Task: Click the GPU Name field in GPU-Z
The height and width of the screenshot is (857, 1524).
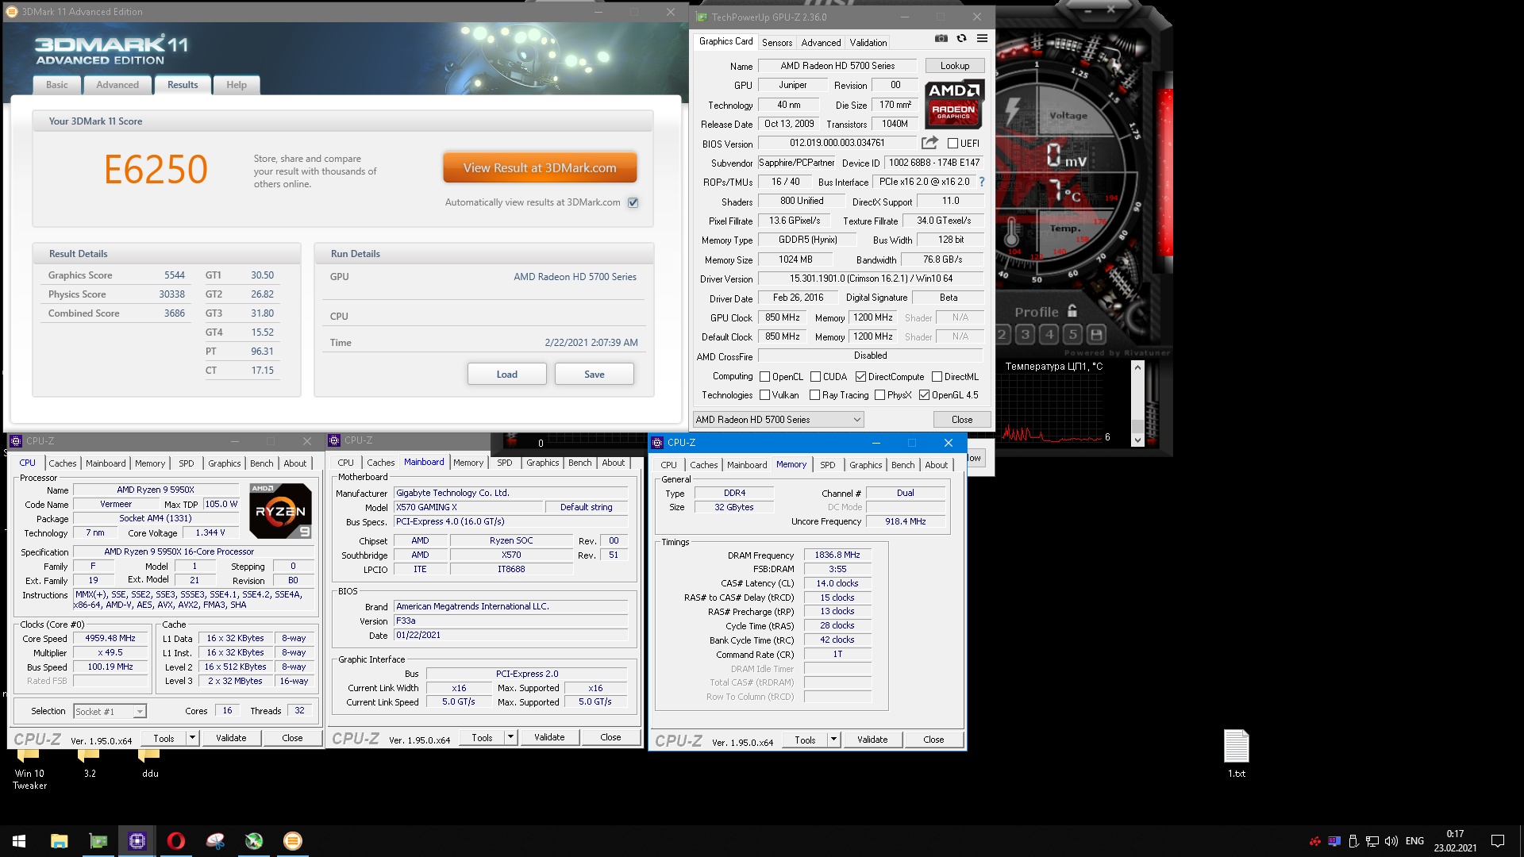Action: pos(837,66)
